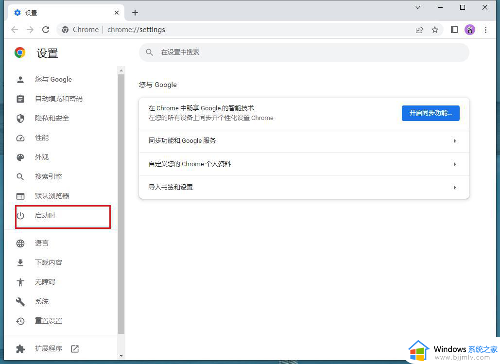The height and width of the screenshot is (364, 500).
Task: Click the power icon for 启动时
Action: pyautogui.click(x=20, y=216)
